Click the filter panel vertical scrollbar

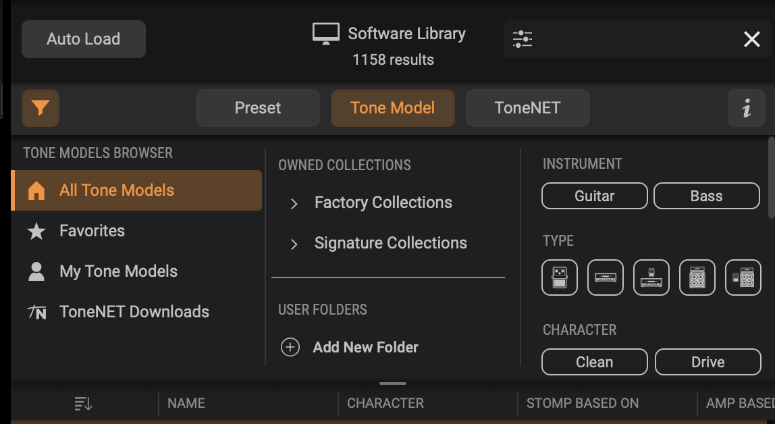(x=772, y=177)
